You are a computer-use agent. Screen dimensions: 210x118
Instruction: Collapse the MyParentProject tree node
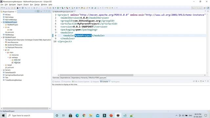coord(2,22)
